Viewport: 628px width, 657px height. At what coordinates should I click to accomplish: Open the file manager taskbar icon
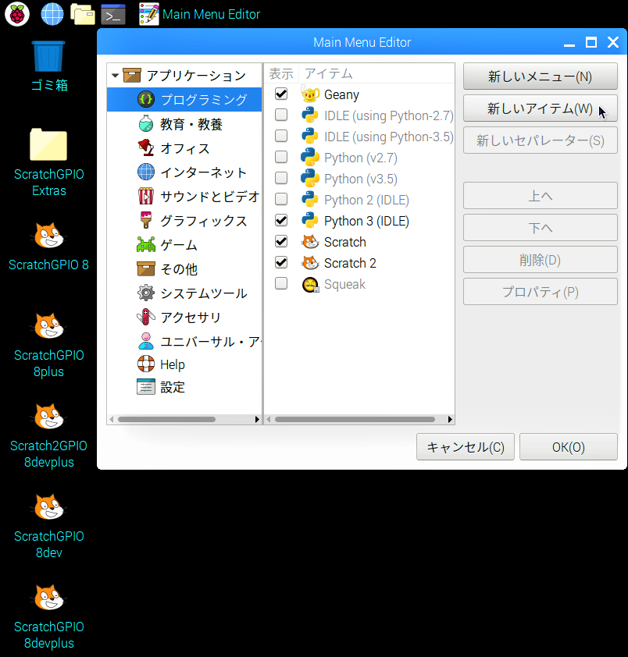(82, 14)
